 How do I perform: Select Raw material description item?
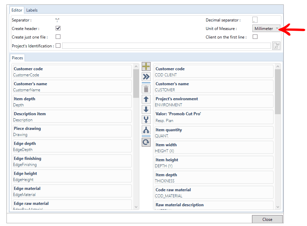pos(214,205)
